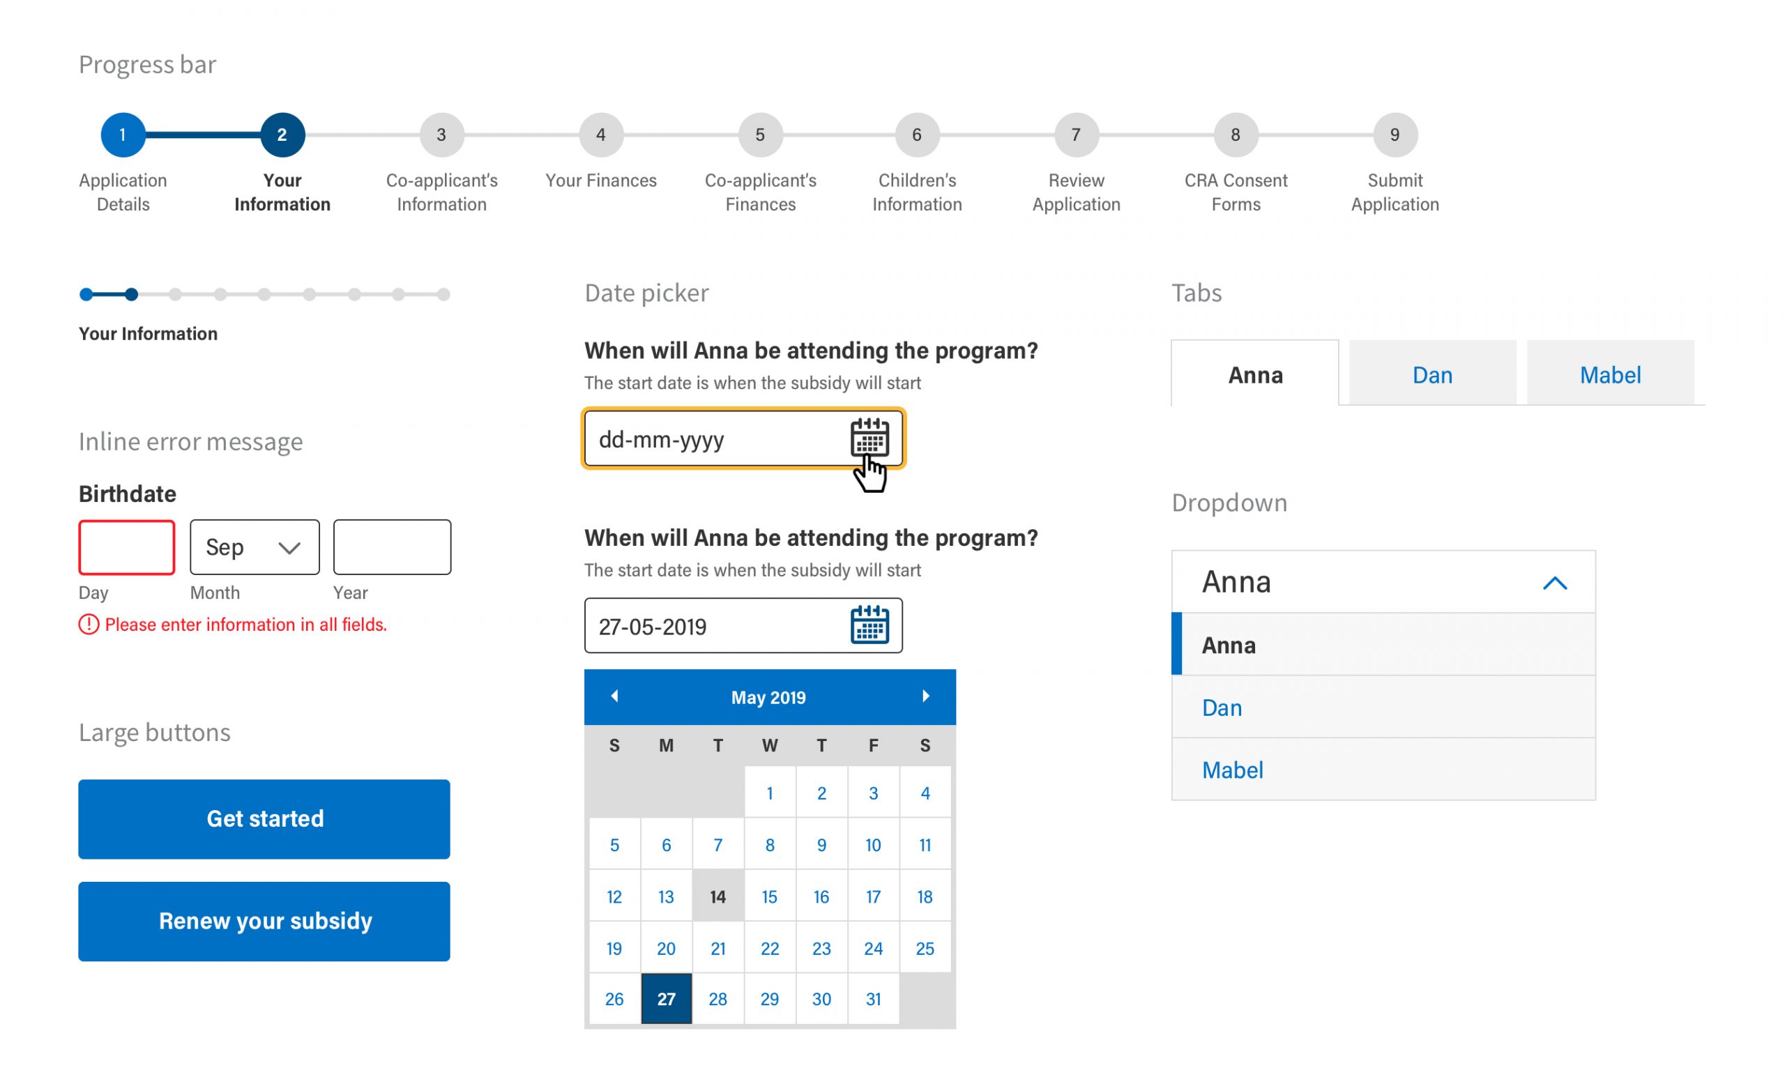Click the calendar icon beside 27-05-2019
This screenshot has width=1785, height=1077.
click(x=869, y=625)
